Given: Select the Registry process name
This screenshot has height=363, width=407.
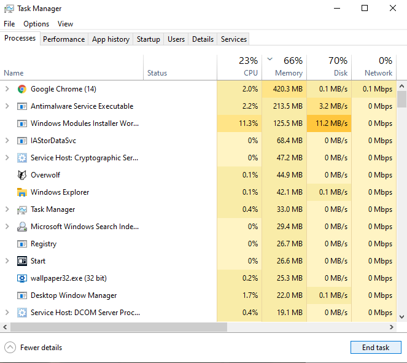Looking at the screenshot, I should (x=44, y=244).
